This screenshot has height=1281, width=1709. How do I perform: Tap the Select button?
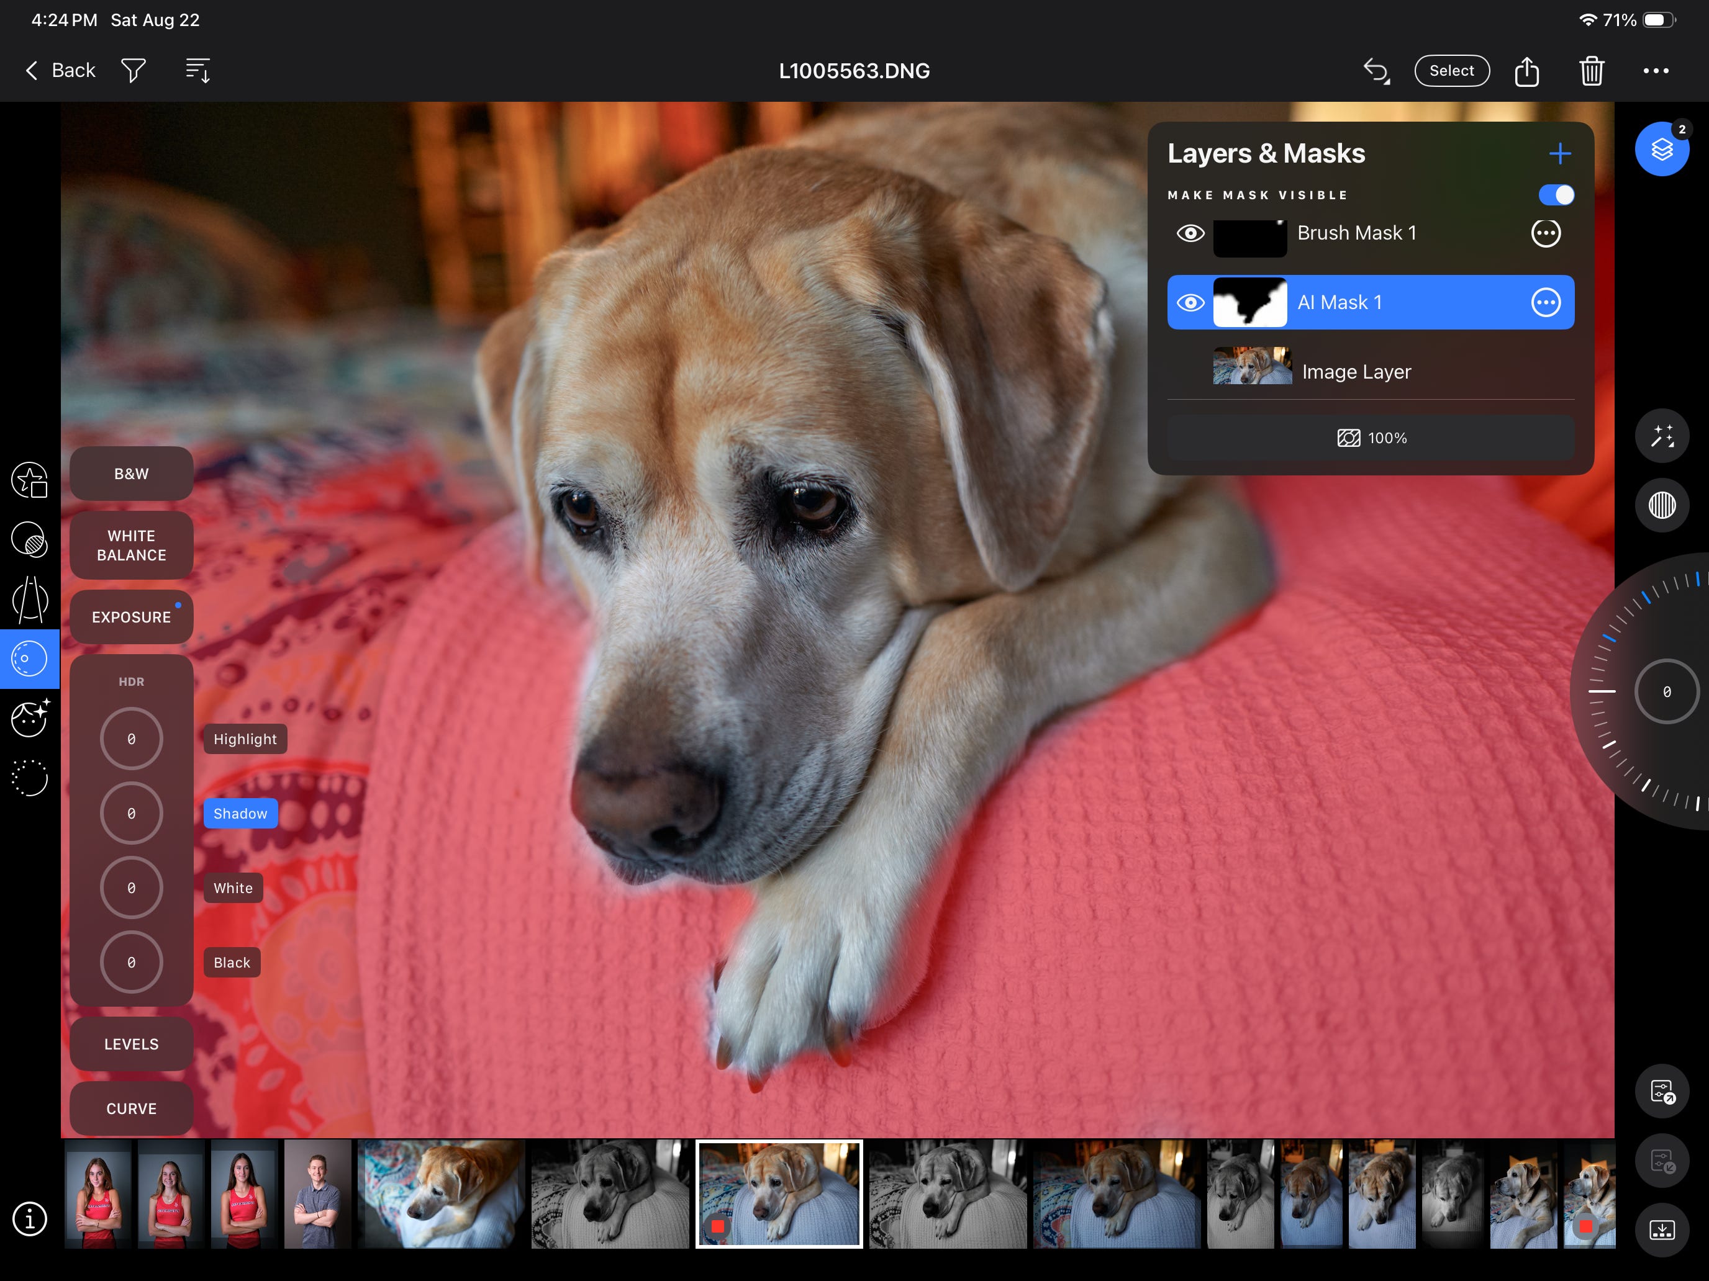(1452, 71)
